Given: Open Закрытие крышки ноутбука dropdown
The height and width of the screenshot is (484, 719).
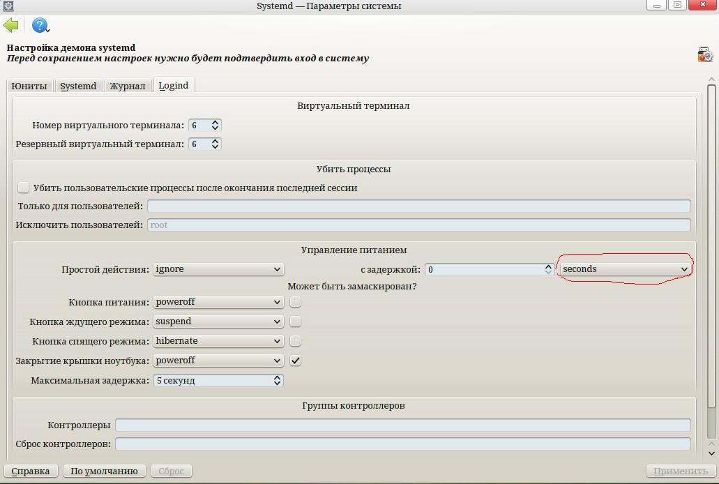Looking at the screenshot, I should [218, 361].
